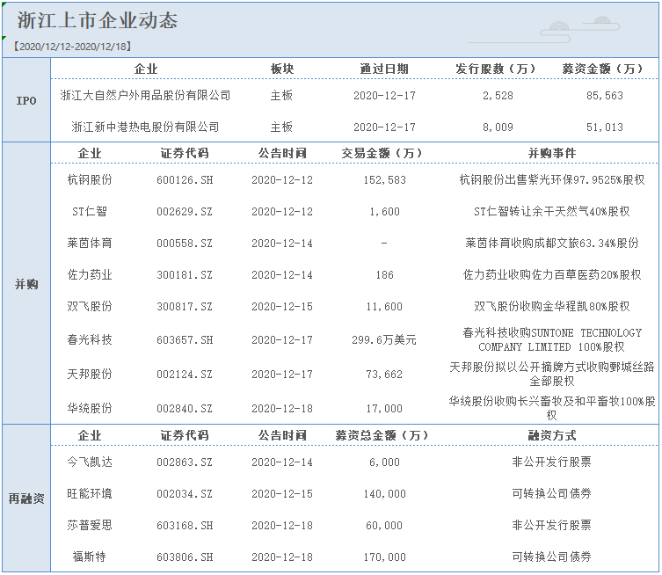The height and width of the screenshot is (575, 662).
Task: Select securities code 300817.SZ
Action: tap(185, 307)
